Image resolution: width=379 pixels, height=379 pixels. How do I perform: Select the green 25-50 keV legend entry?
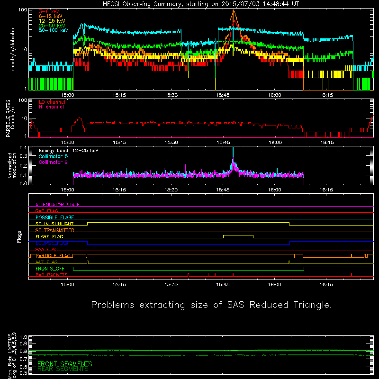(x=52, y=26)
